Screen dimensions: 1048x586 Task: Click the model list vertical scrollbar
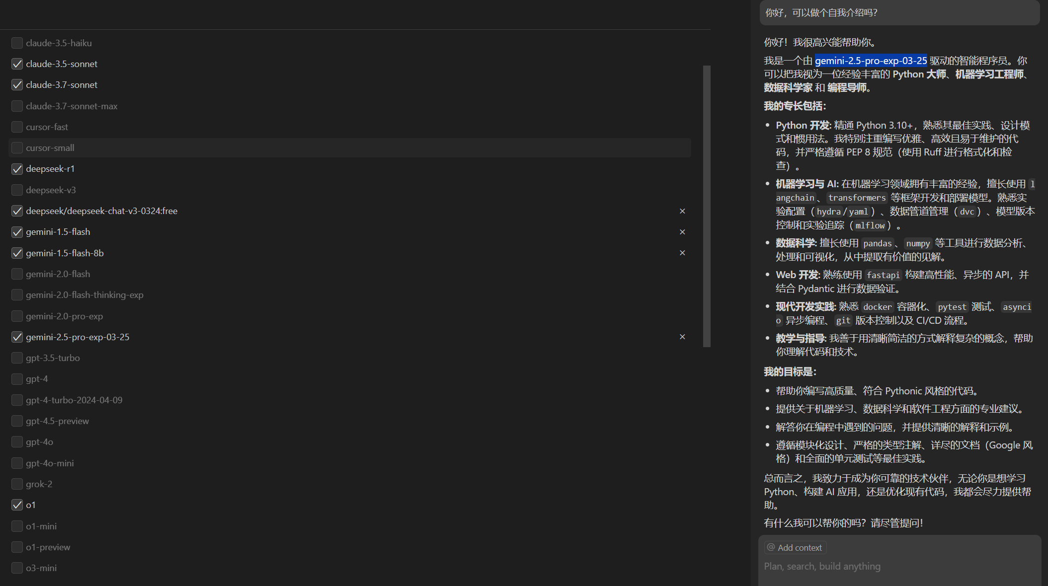(x=707, y=206)
